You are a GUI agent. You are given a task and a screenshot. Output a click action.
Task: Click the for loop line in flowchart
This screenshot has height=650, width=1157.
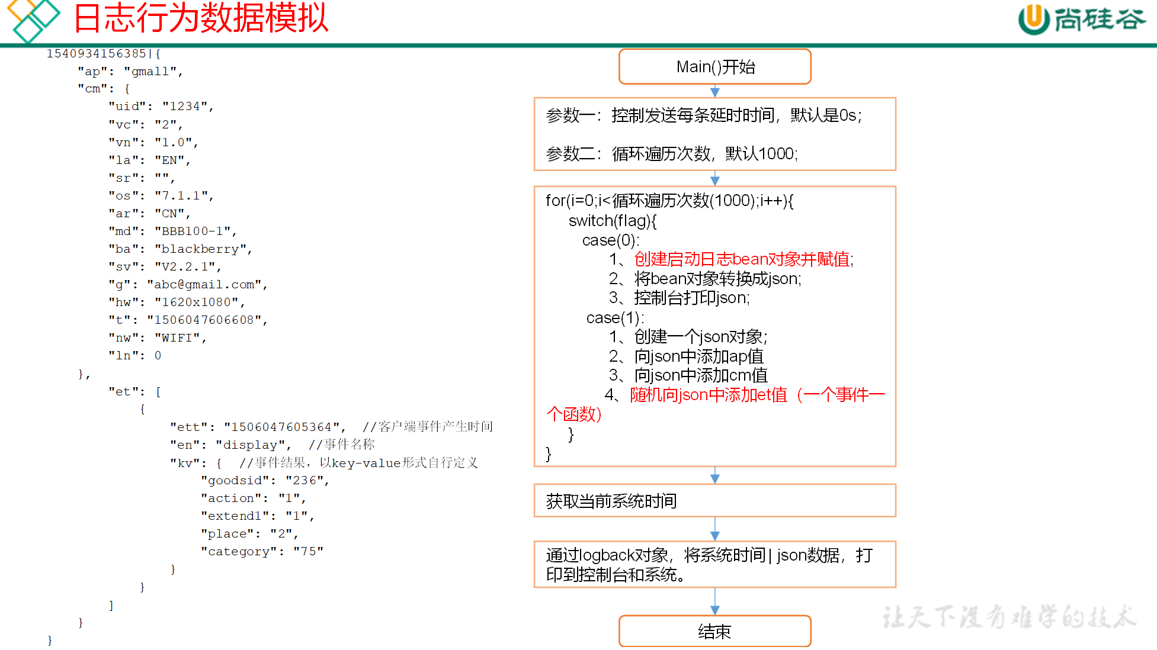click(x=669, y=201)
